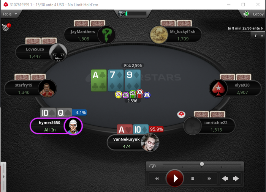266x192 pixels.
Task: Play the hand replay
Action: (x=175, y=178)
